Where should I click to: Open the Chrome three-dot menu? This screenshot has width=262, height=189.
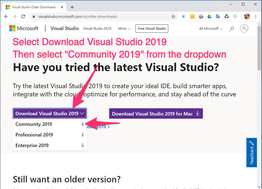point(256,16)
